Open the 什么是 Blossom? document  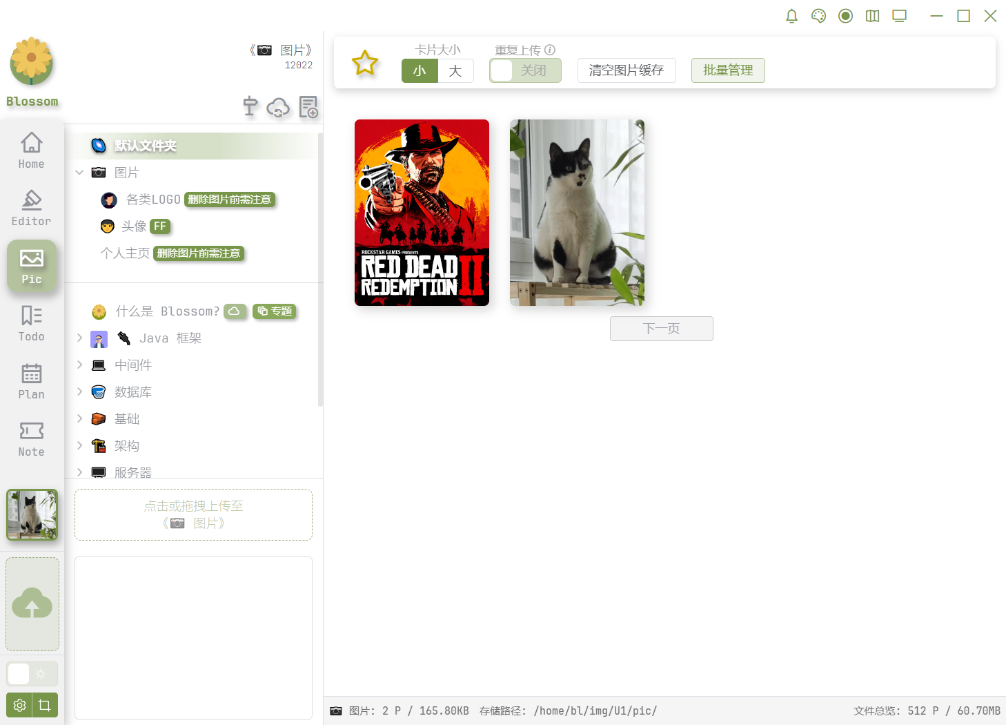pos(168,311)
